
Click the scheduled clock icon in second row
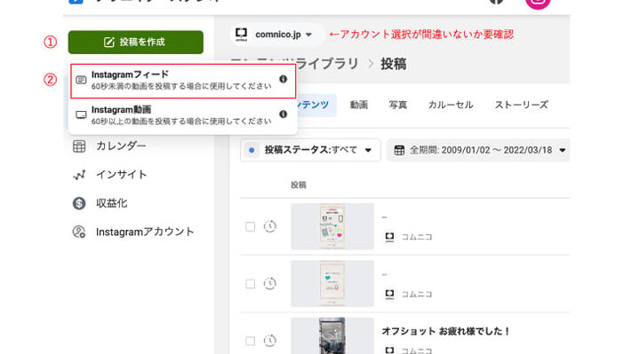(x=270, y=284)
